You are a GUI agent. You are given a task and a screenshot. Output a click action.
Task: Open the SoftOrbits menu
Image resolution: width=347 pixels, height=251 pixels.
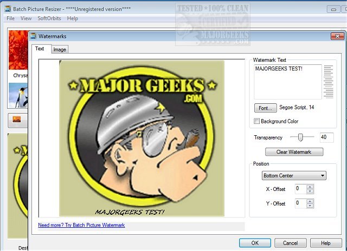[x=49, y=18]
